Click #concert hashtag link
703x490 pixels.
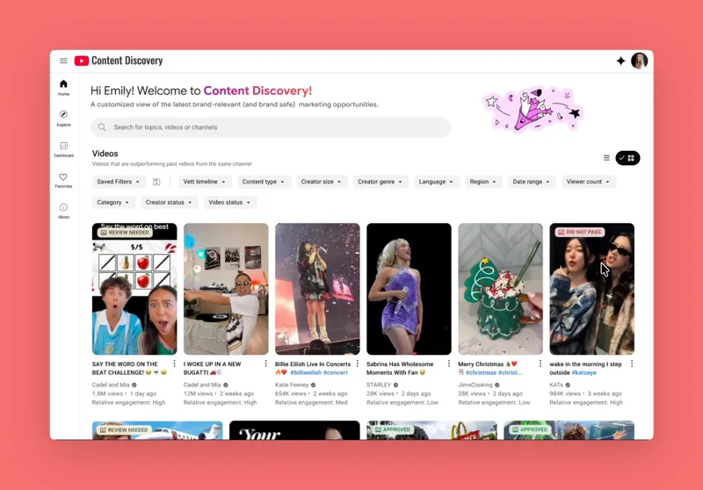point(336,372)
